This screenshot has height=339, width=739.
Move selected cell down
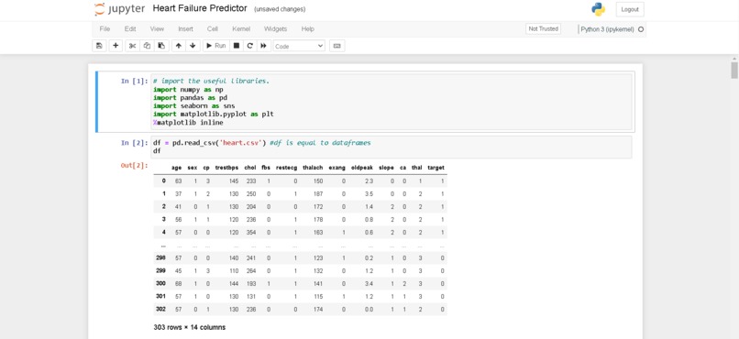[193, 46]
